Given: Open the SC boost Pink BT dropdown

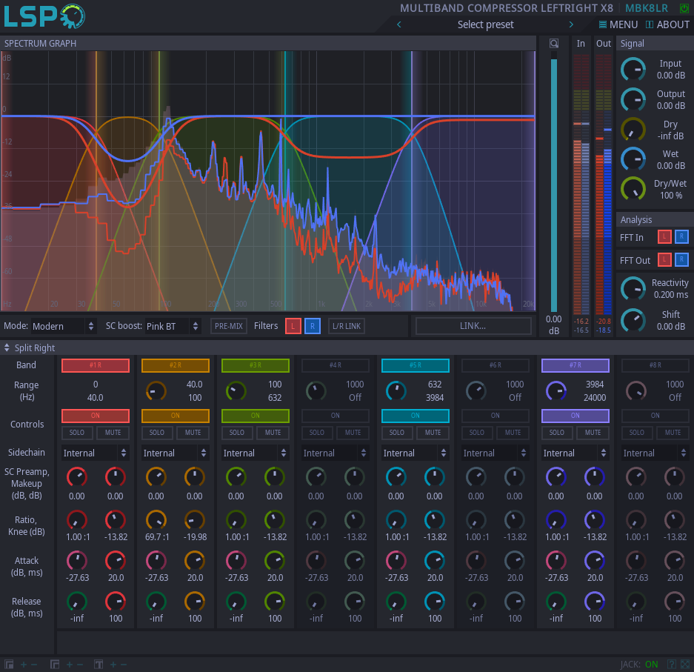Looking at the screenshot, I should coord(173,326).
